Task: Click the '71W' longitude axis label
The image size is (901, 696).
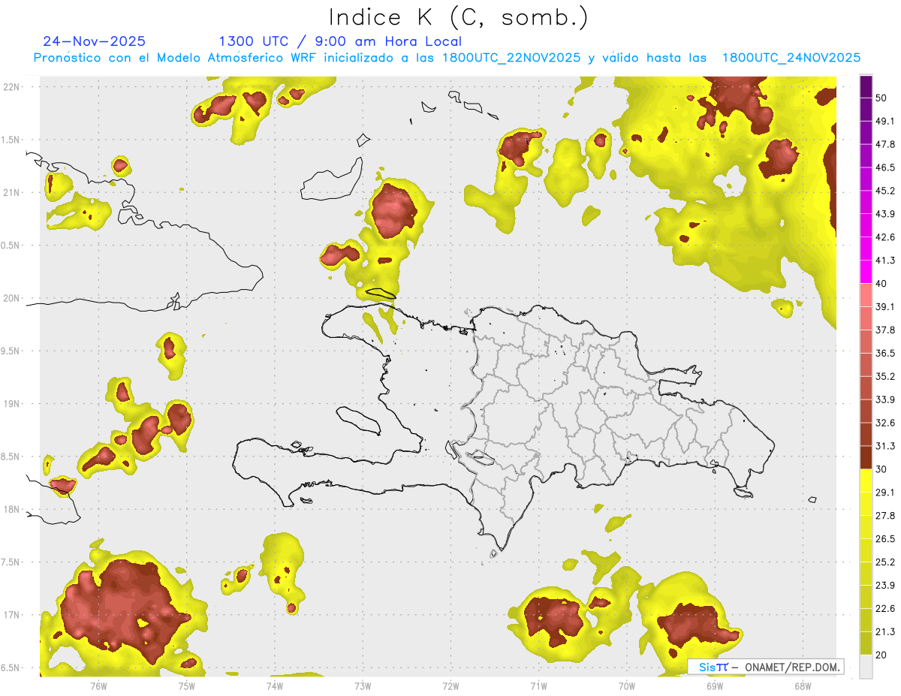Action: 538,685
